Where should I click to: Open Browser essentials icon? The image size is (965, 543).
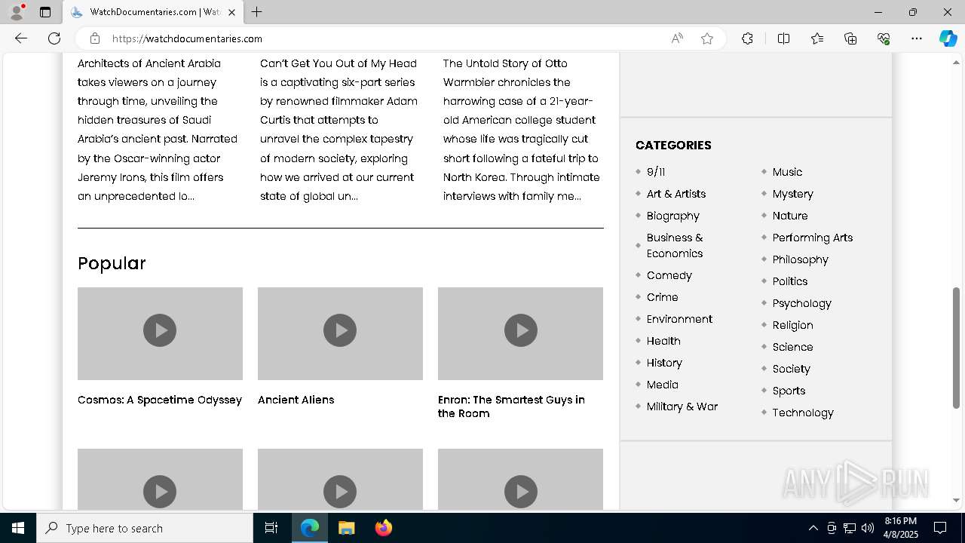884,38
